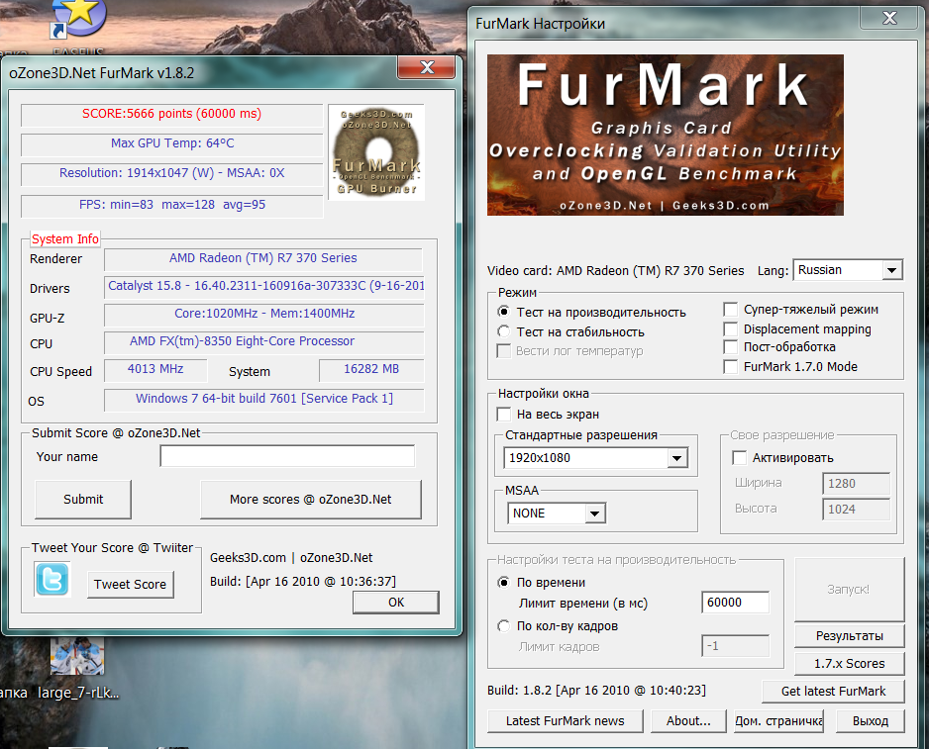Toggle the Displacement mapping checkbox

coord(731,328)
